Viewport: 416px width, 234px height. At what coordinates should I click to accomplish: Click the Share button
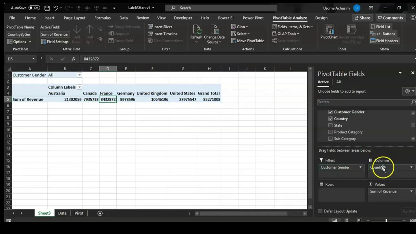362,18
